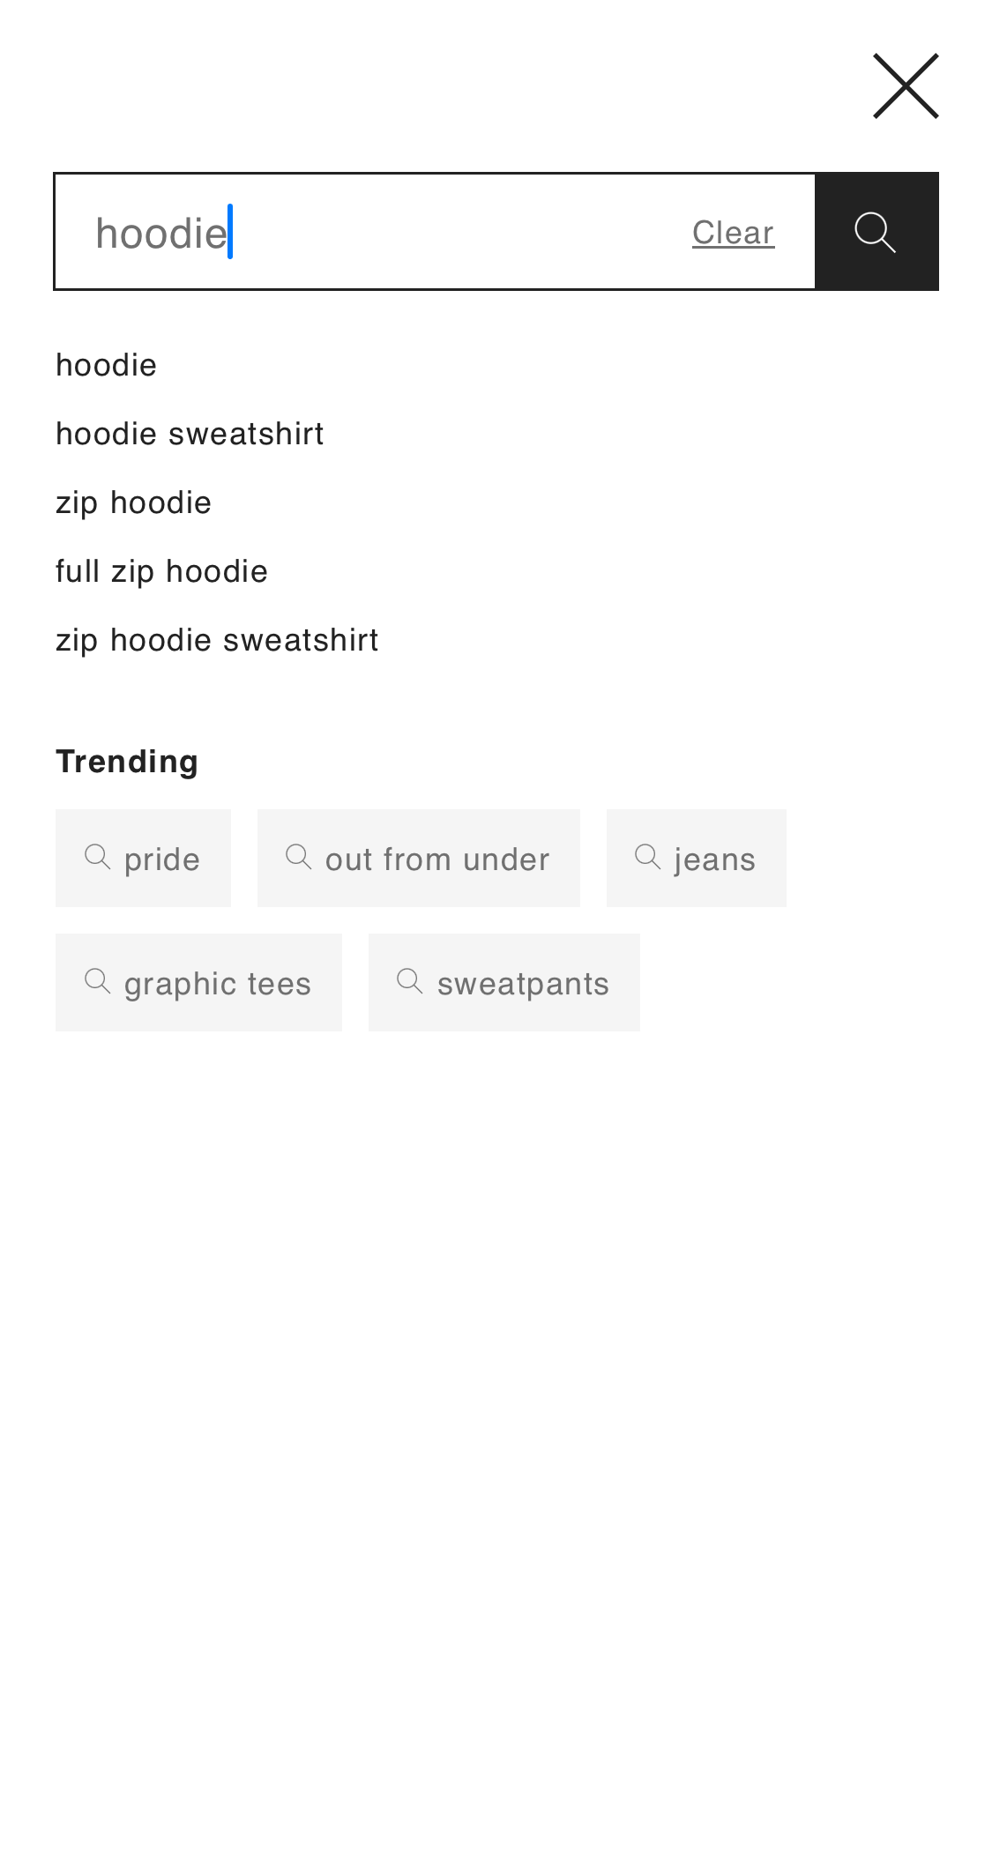This screenshot has height=1853, width=992.
Task: Close the search overlay with X icon
Action: click(x=906, y=86)
